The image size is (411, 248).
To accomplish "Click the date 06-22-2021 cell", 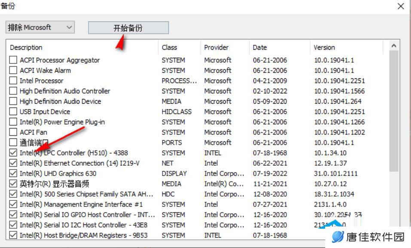I will point(270,163).
